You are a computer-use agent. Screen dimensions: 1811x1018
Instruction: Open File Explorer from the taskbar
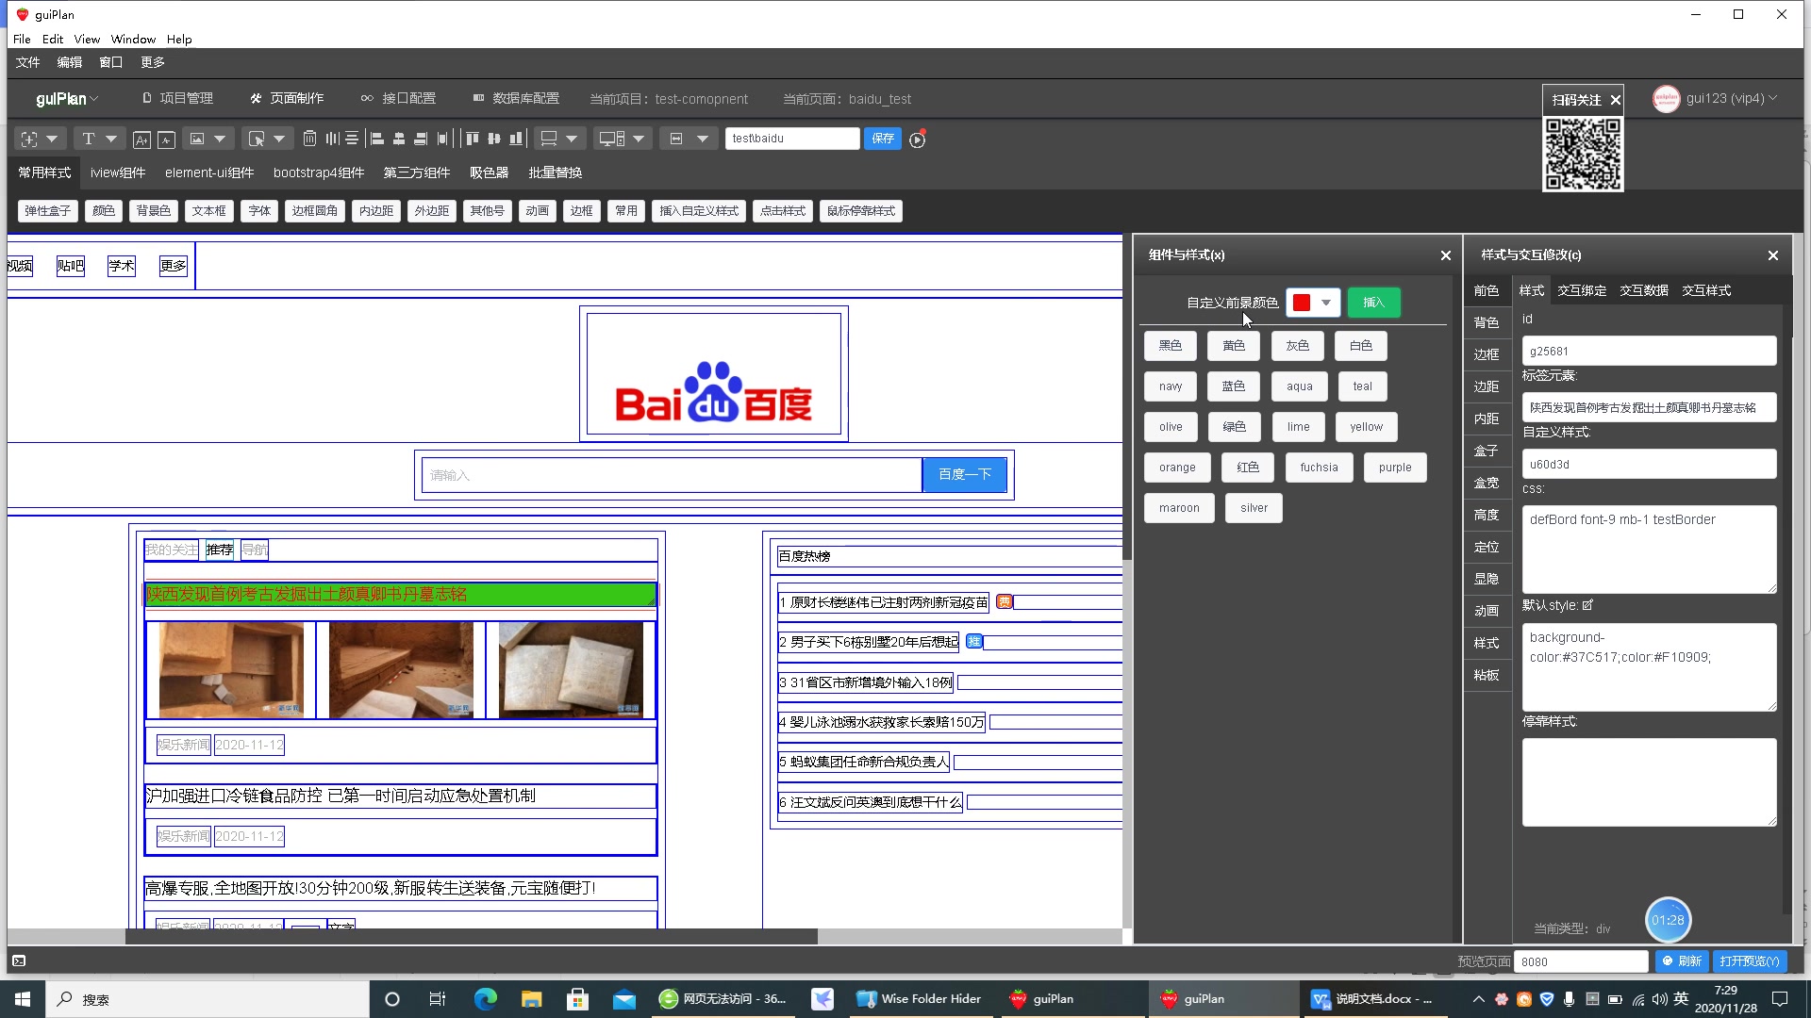click(x=532, y=999)
